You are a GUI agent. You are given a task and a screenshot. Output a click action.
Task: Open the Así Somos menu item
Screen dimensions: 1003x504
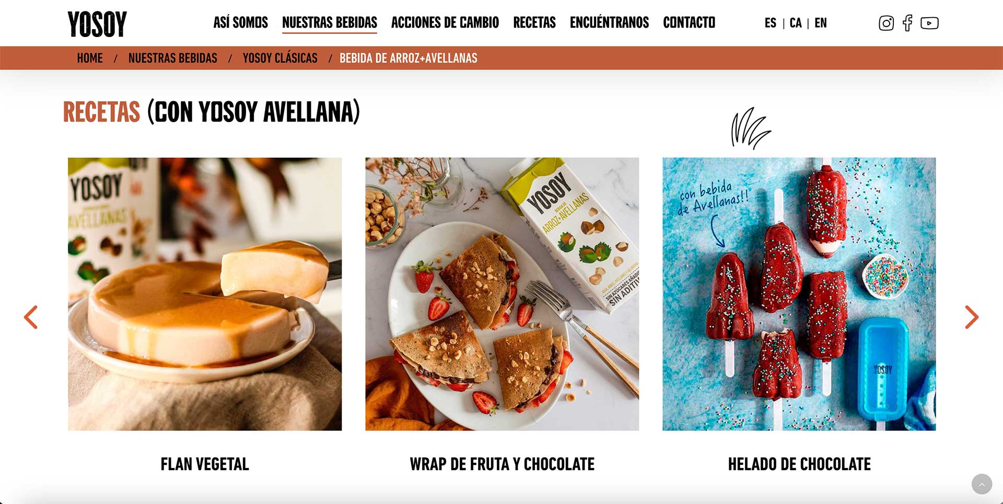[x=240, y=22]
